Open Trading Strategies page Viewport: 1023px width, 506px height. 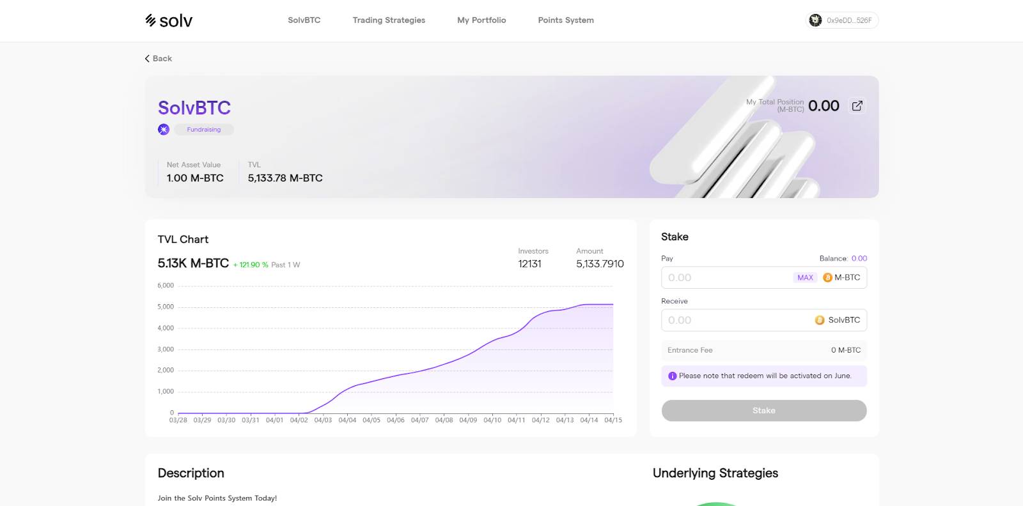point(389,20)
